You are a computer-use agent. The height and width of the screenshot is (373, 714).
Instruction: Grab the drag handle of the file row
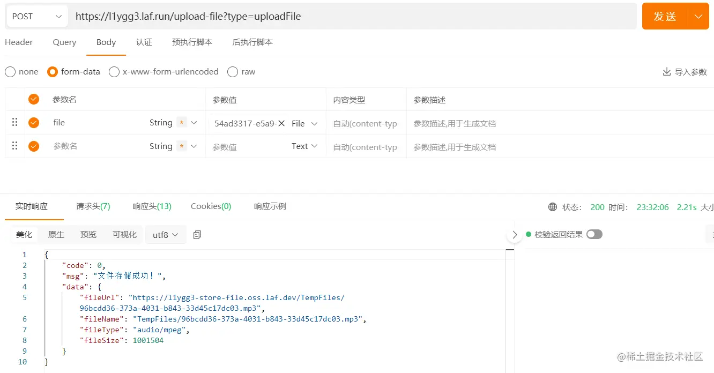coord(15,123)
